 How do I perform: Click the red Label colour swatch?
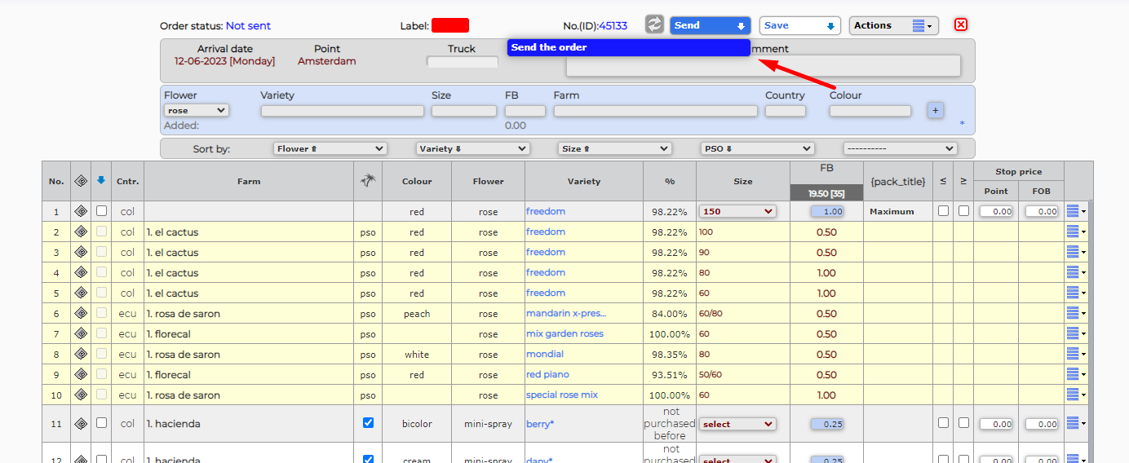point(450,25)
